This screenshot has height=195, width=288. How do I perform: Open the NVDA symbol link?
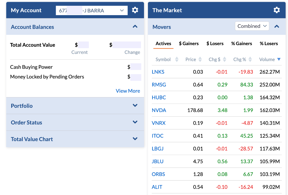pos(159,110)
